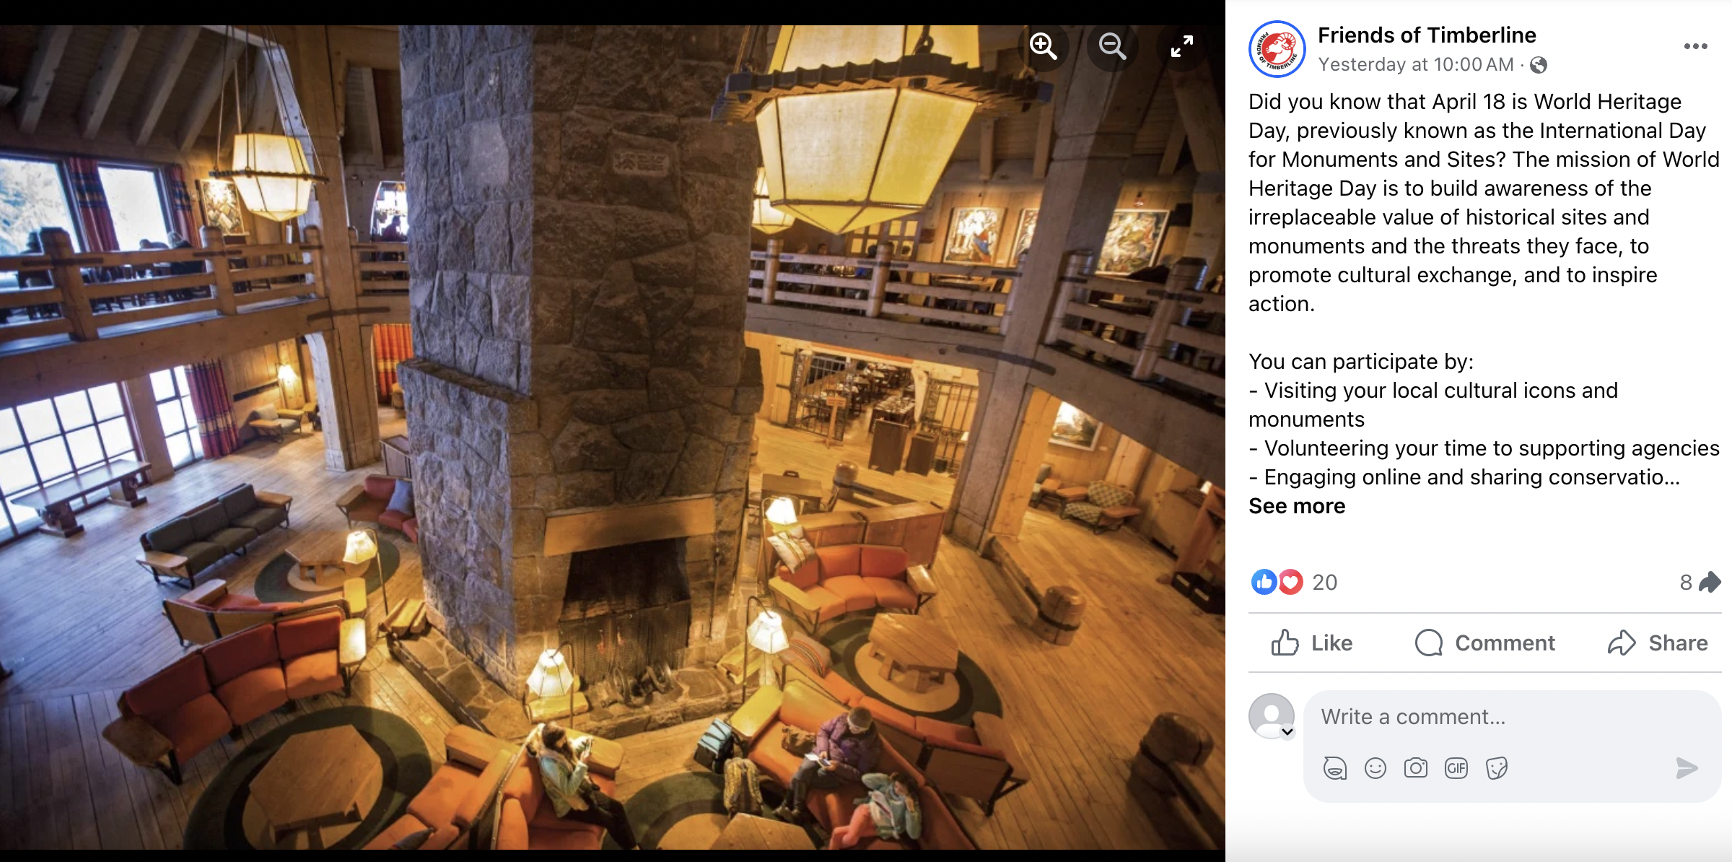View public audience globe icon

[x=1539, y=65]
